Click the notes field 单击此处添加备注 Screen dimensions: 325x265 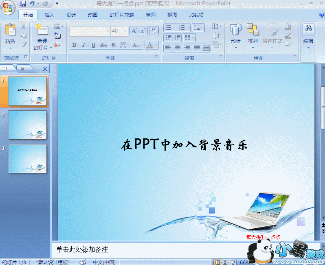[x=82, y=250]
